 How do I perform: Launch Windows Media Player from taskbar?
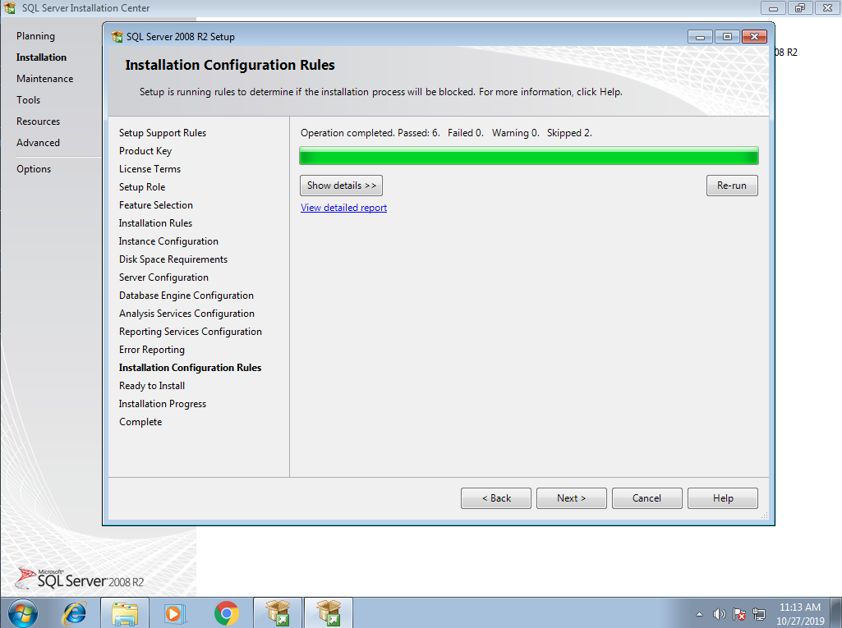tap(173, 612)
